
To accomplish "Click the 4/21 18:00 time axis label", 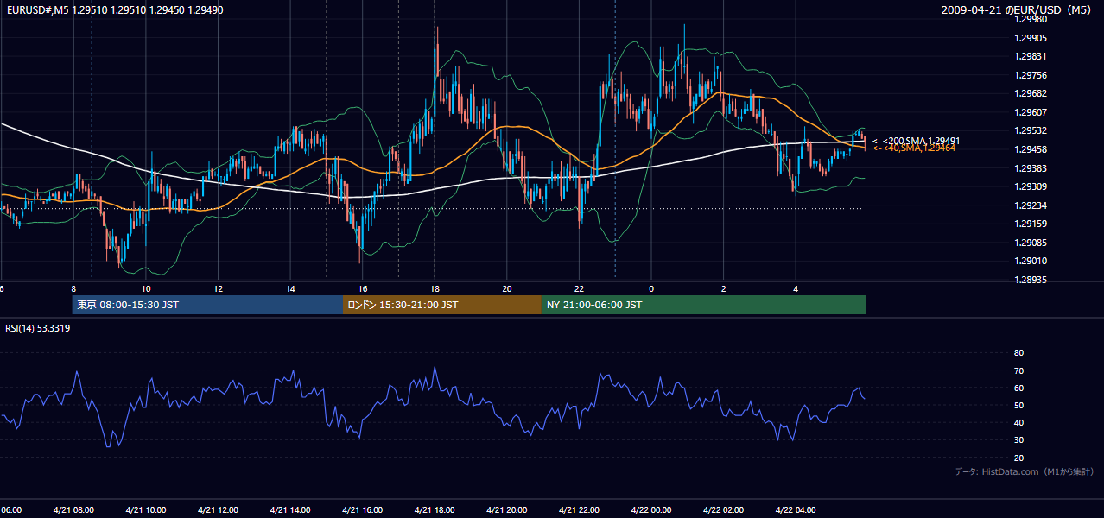I will point(434,510).
